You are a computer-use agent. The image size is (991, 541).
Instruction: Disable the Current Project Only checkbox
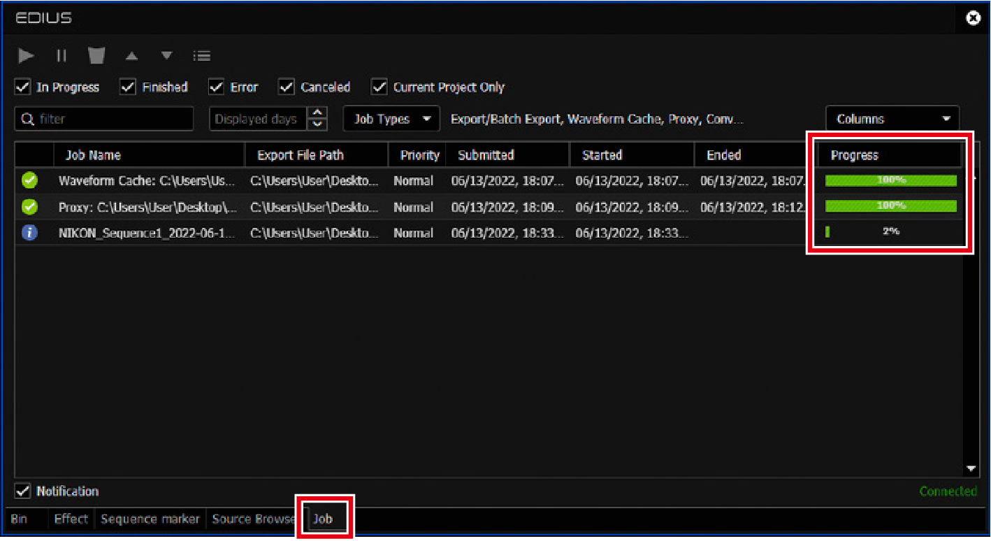(x=379, y=87)
